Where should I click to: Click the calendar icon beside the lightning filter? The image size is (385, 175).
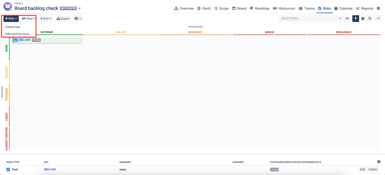(x=363, y=19)
